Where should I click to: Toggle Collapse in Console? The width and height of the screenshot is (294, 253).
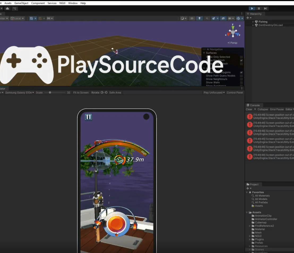pos(263,109)
